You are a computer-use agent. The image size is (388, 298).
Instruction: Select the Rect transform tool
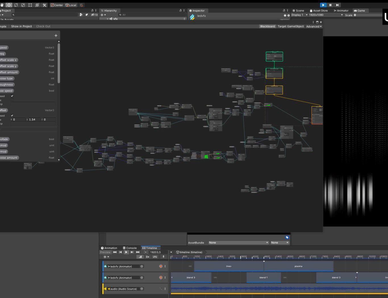point(30,5)
